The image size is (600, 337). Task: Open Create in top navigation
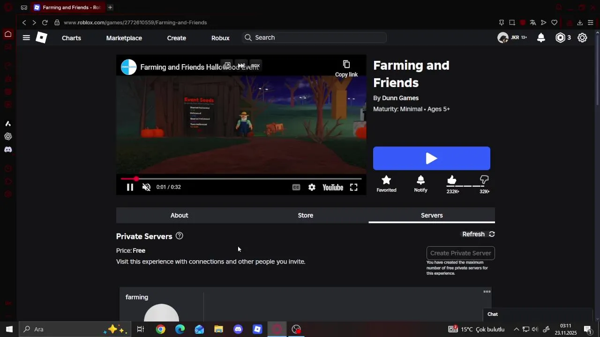point(177,38)
